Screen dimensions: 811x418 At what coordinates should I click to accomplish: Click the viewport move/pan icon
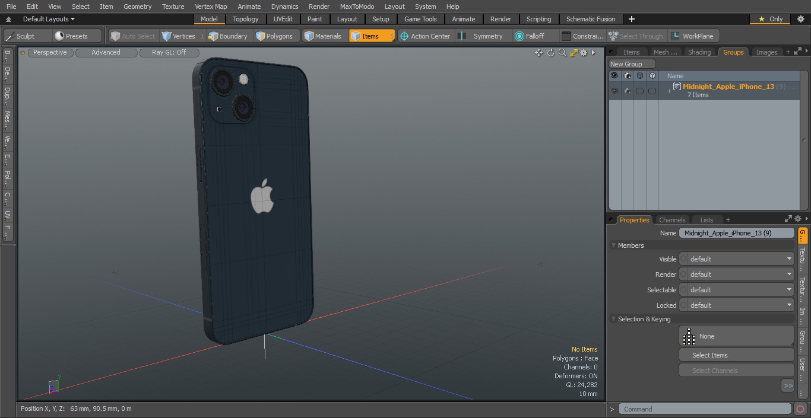(538, 53)
